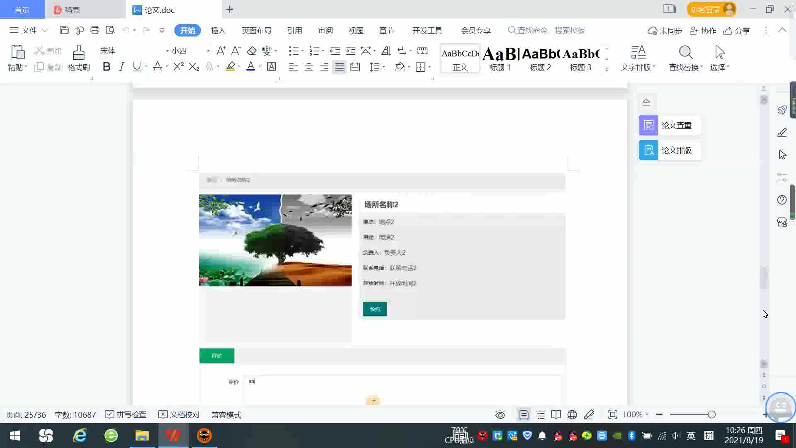This screenshot has width=796, height=448.
Task: Click the zoom slider handle
Action: click(x=711, y=415)
